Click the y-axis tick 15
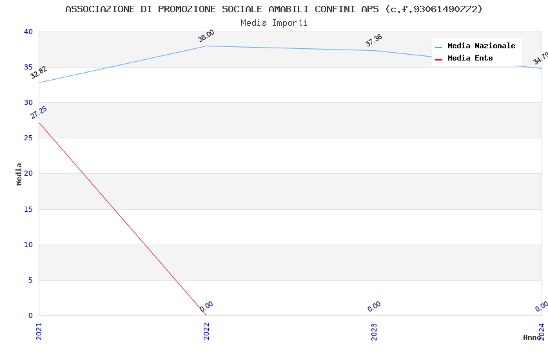Viewport: 548px width, 354px height. [28, 209]
